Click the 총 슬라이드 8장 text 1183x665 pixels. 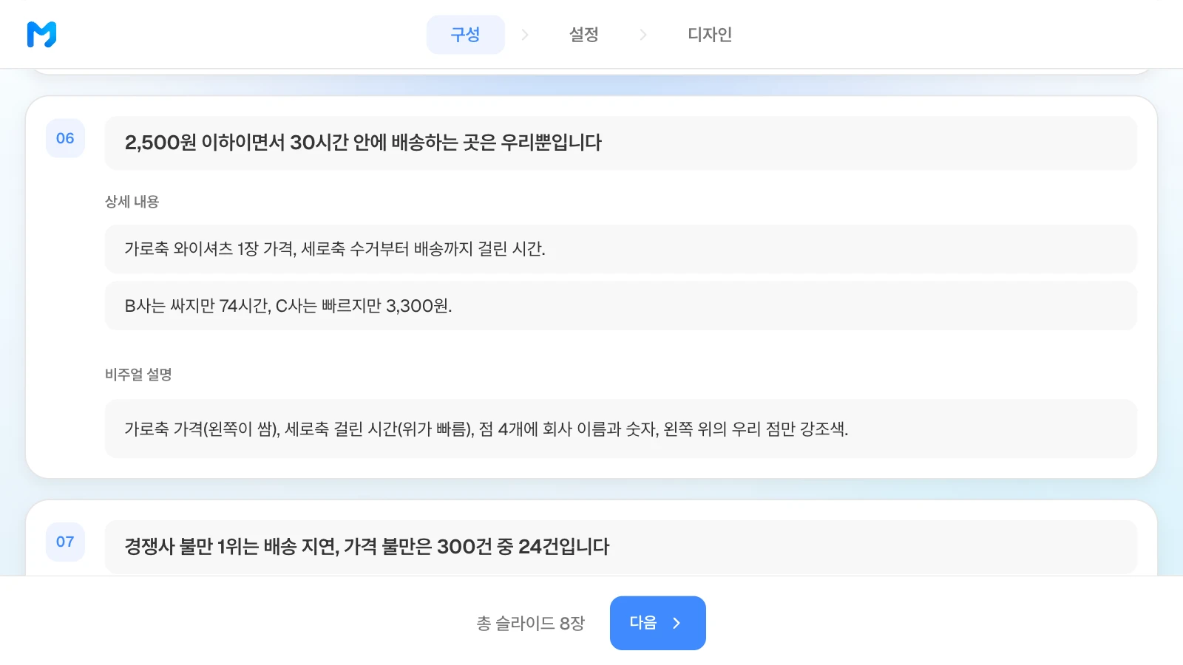tap(531, 624)
